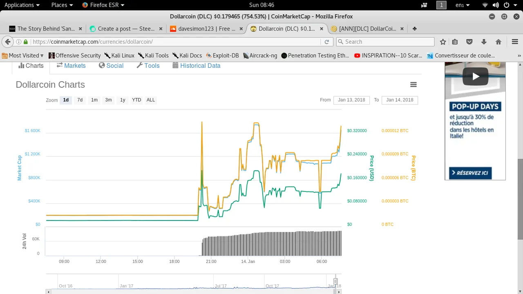
Task: Switch to the [ANN][DLC] DollarCoin tab
Action: pos(367,29)
